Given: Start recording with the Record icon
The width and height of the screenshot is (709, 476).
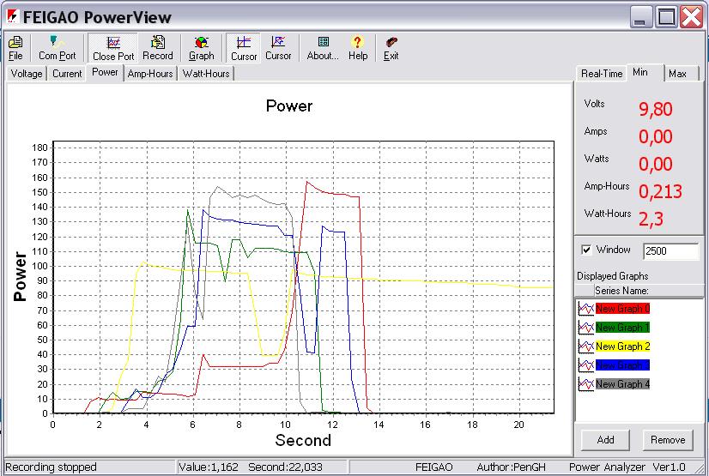Looking at the screenshot, I should click(158, 47).
